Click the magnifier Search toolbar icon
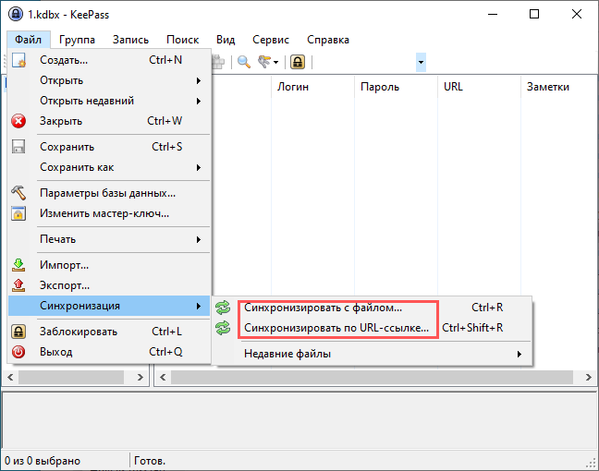 244,62
